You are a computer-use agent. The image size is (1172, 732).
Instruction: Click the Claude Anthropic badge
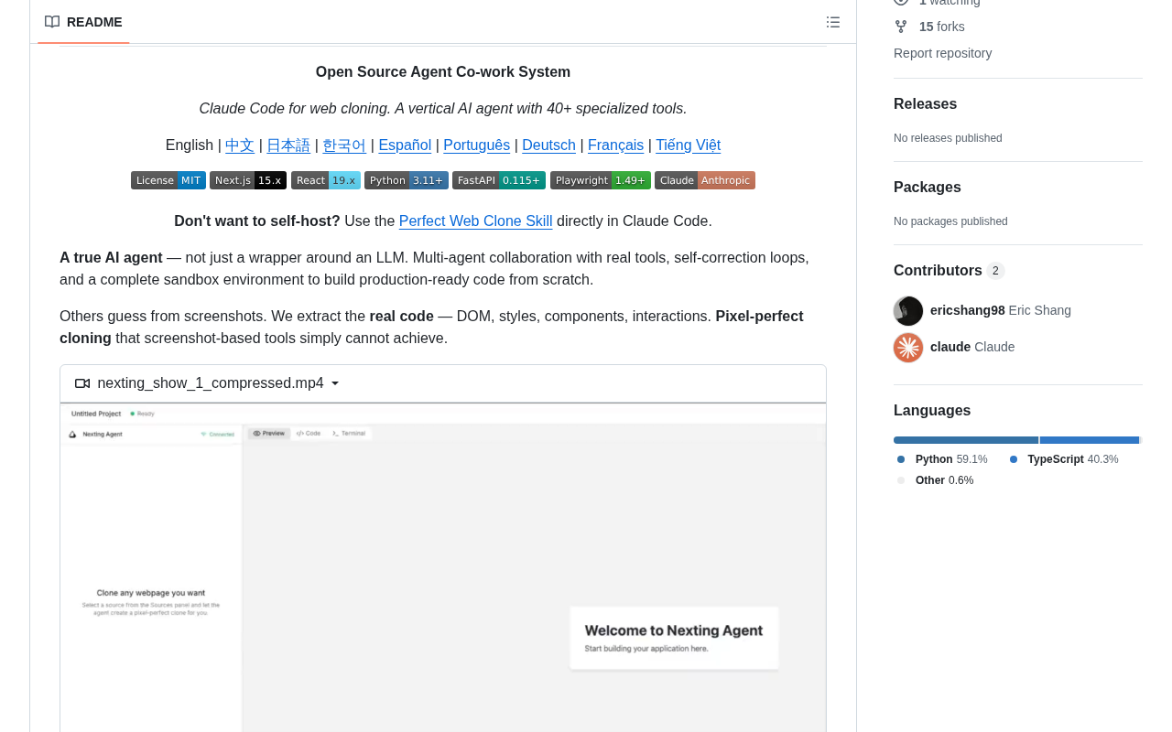[x=705, y=180]
